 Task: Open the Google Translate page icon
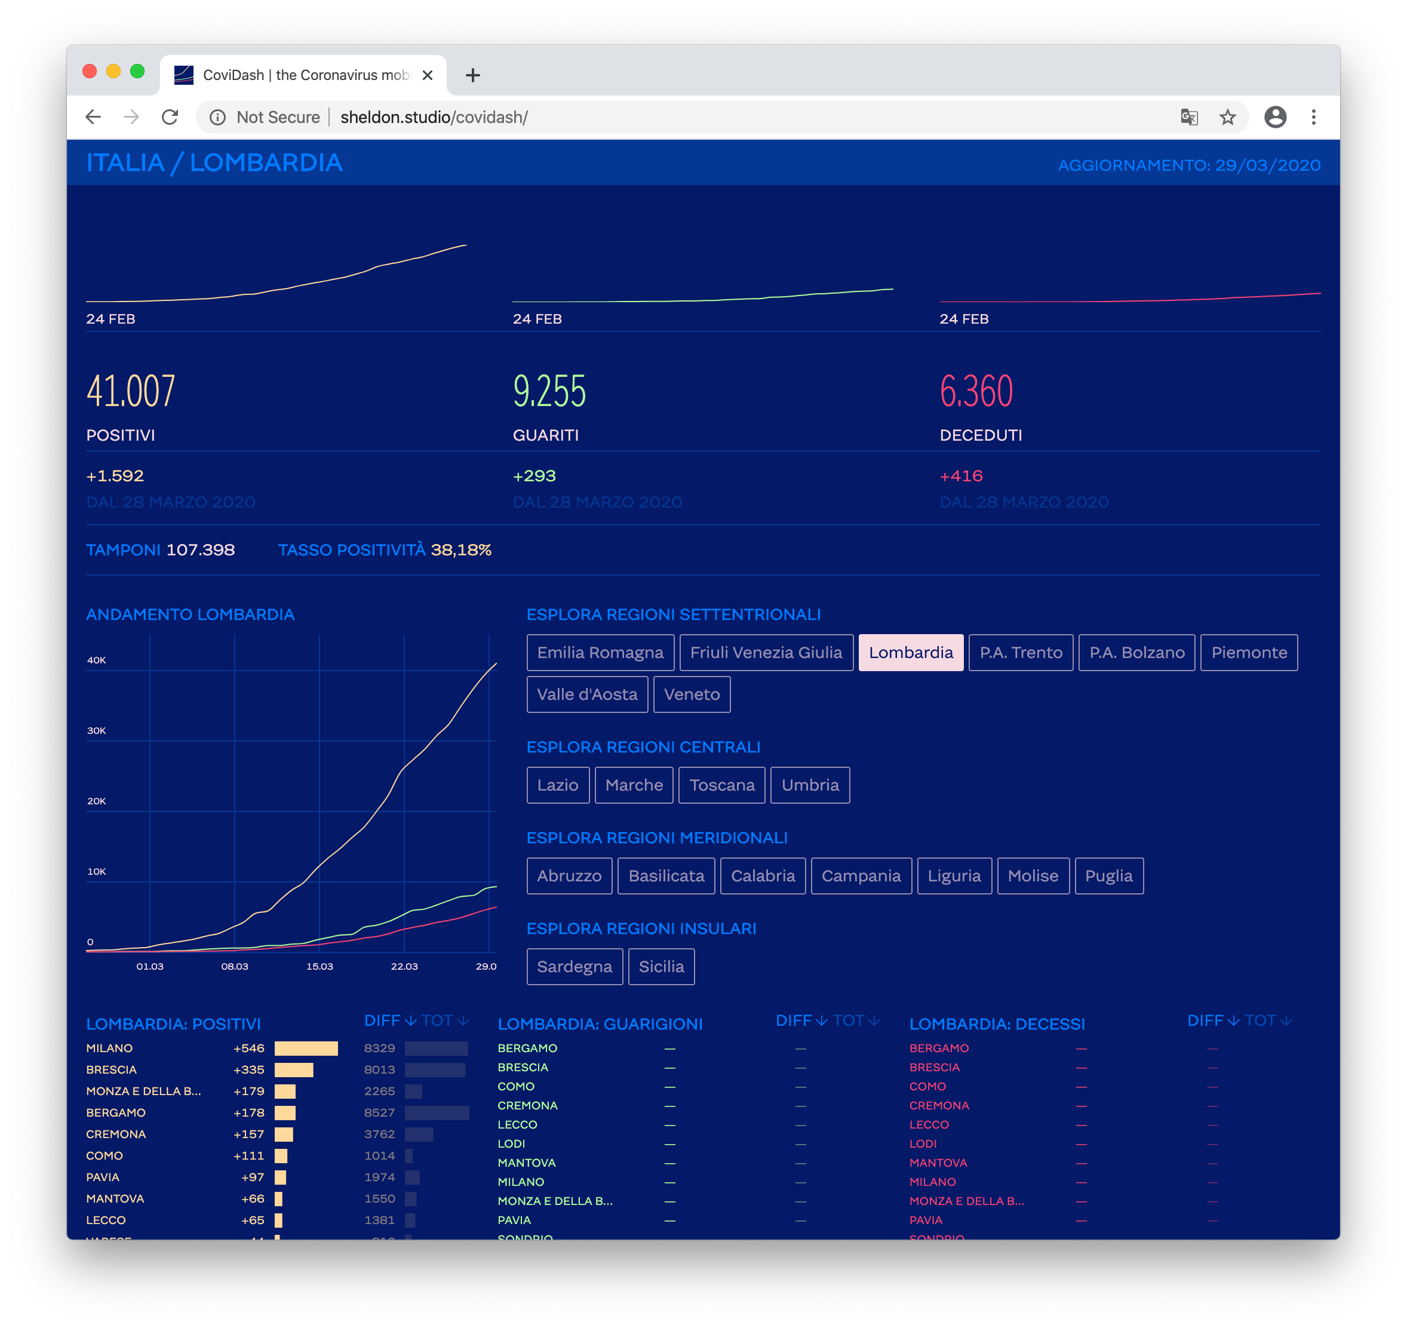click(x=1189, y=117)
